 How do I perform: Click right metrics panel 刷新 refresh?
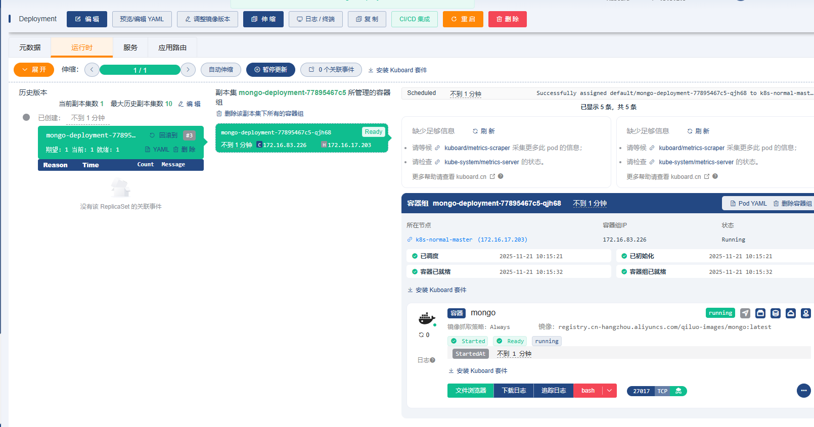coord(698,131)
